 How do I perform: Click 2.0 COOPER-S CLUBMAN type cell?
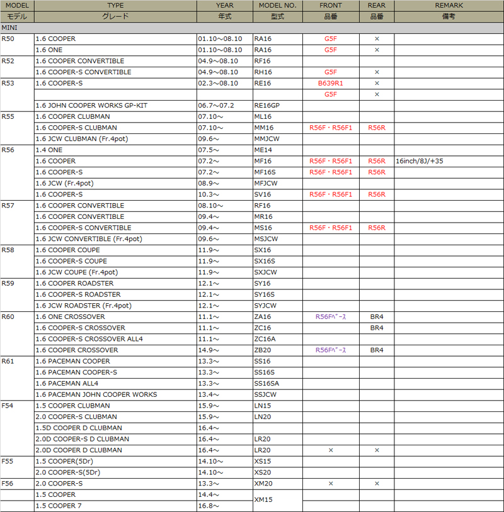coord(115,416)
